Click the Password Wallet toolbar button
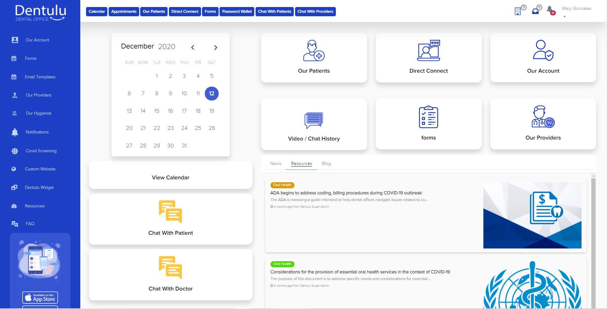This screenshot has height=309, width=607. pyautogui.click(x=237, y=11)
